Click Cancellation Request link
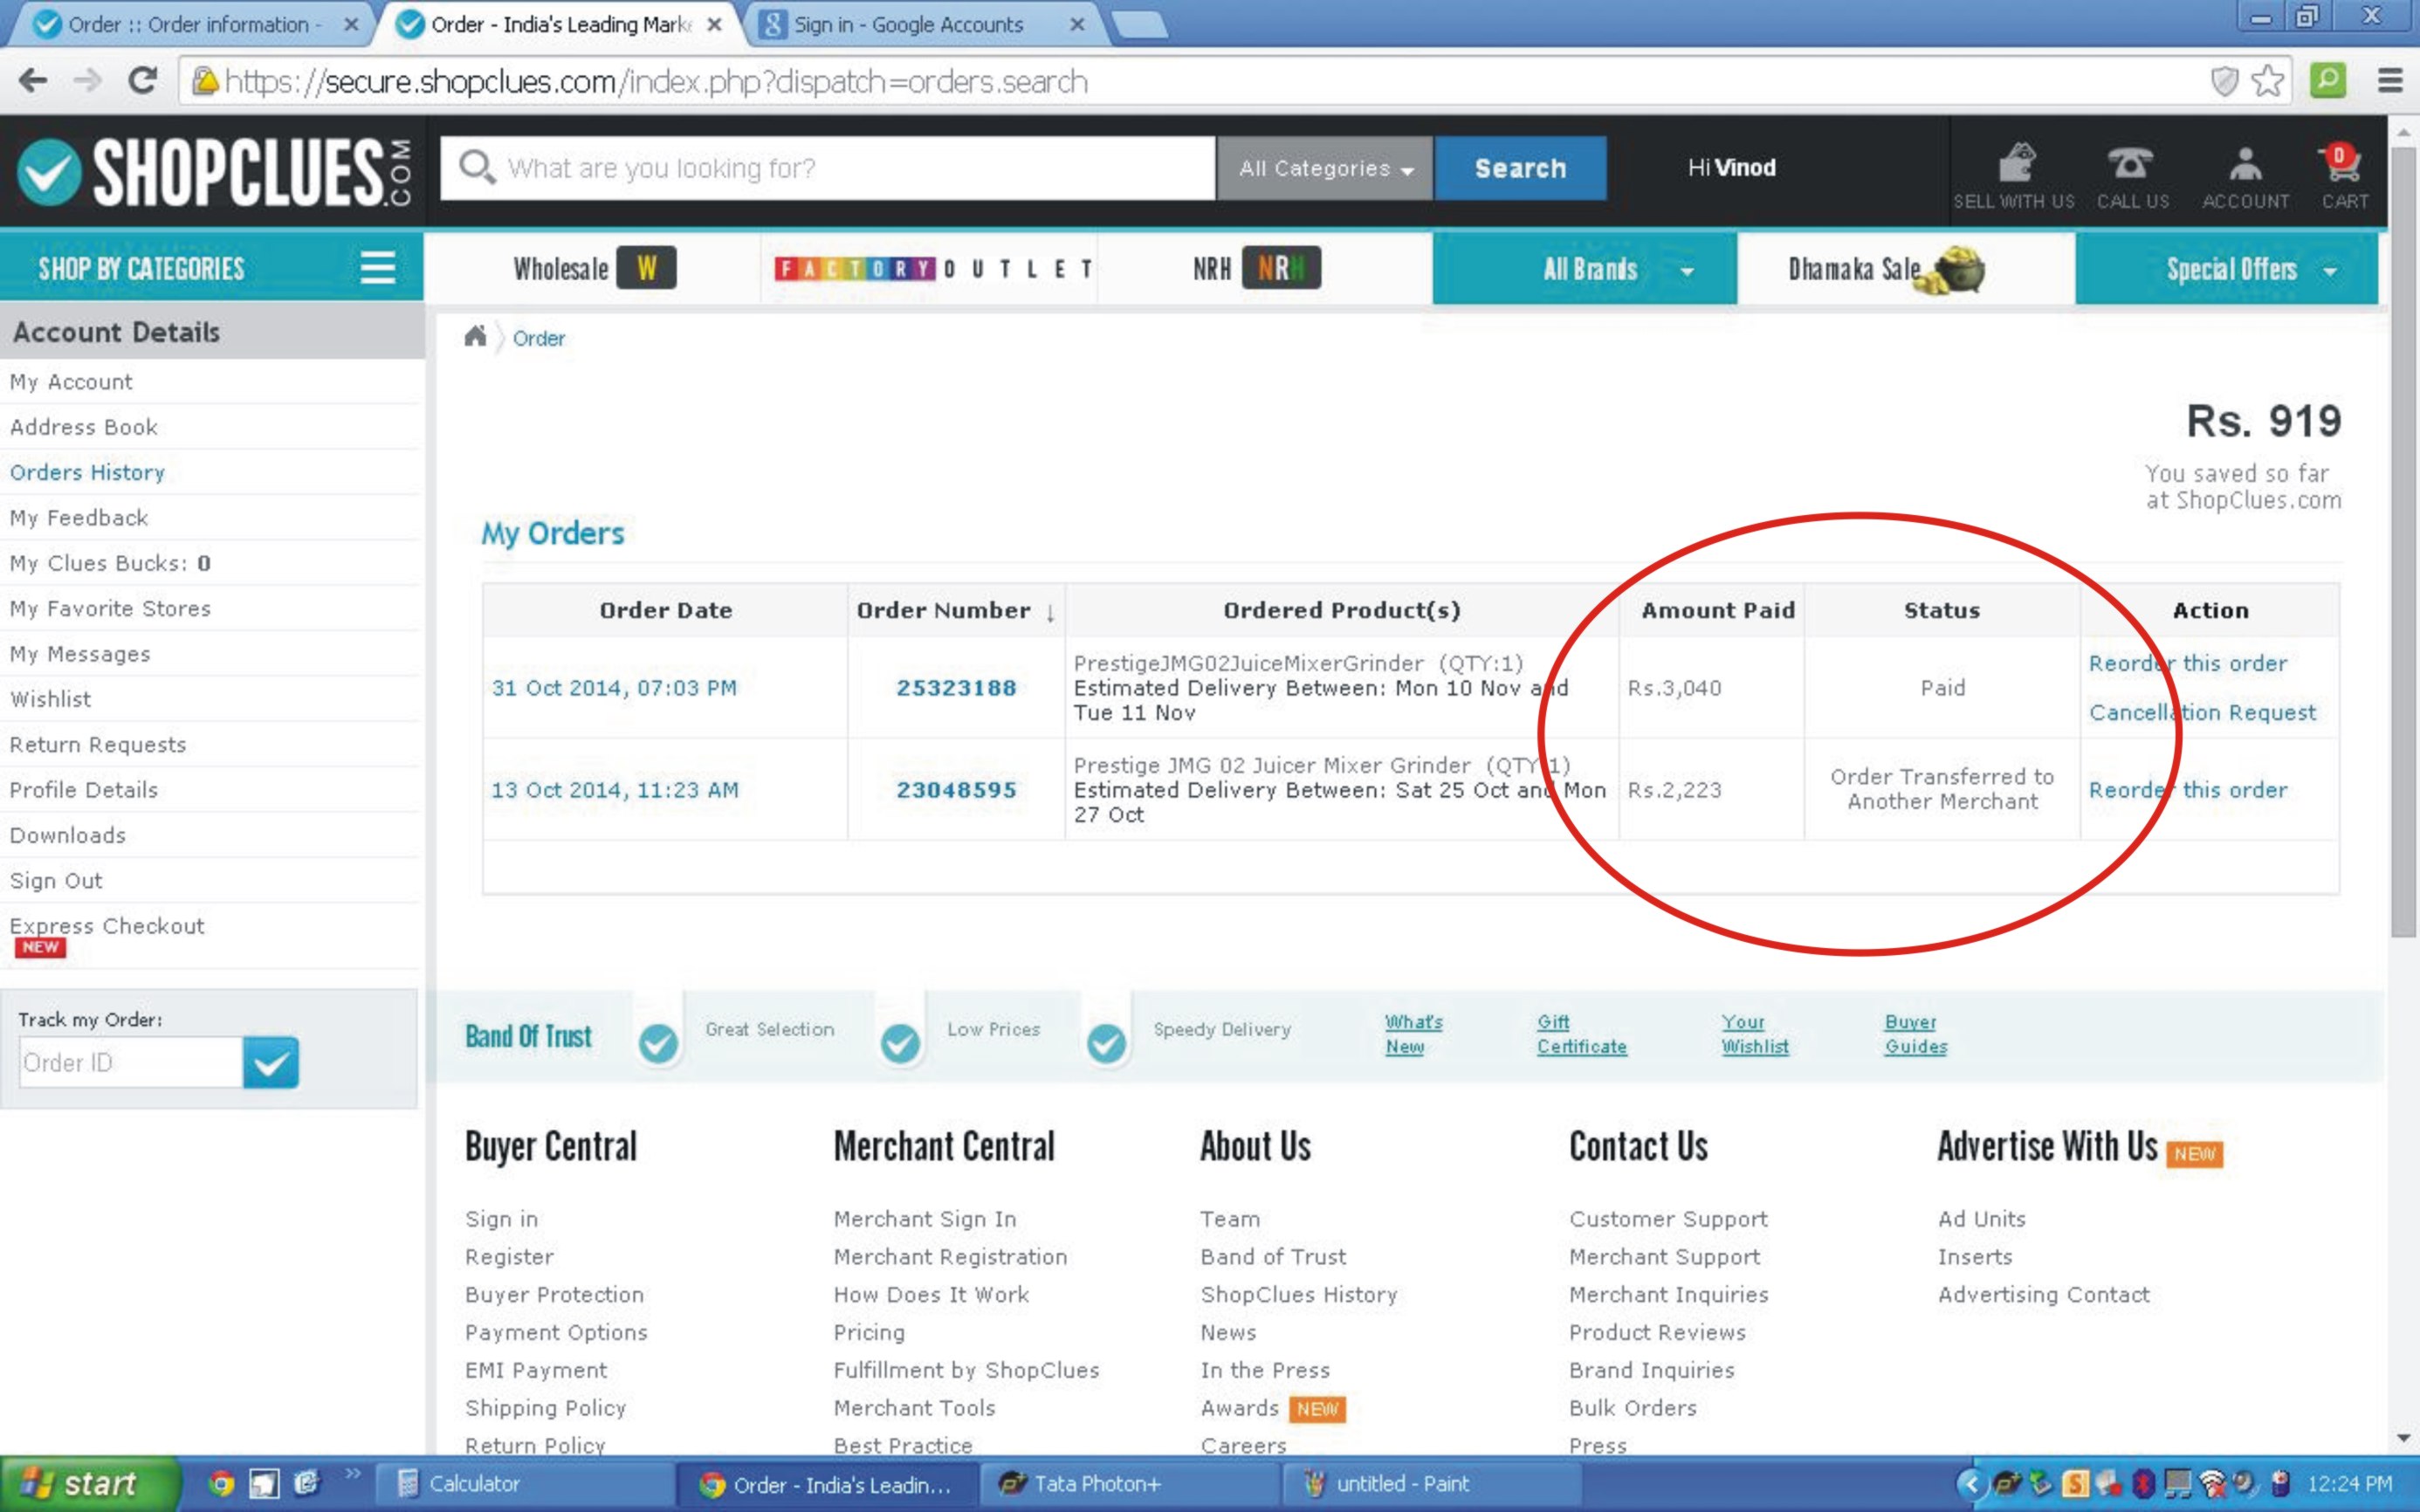The height and width of the screenshot is (1512, 2420). [x=2202, y=713]
